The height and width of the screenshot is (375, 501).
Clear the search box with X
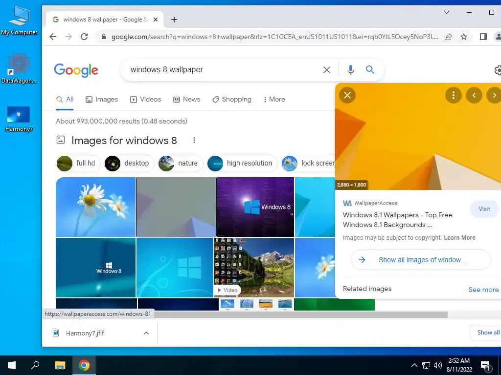click(326, 70)
